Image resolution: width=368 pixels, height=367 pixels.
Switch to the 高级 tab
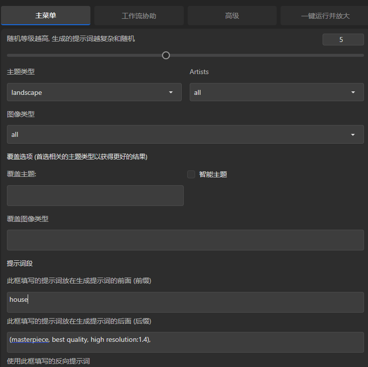[x=232, y=16]
